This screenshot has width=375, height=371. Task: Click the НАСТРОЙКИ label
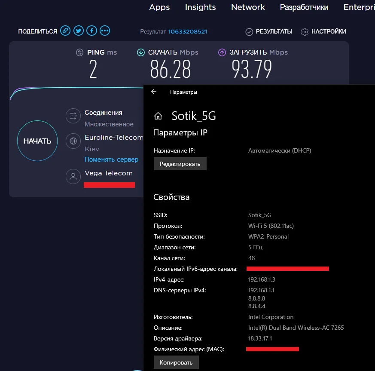[x=329, y=31]
